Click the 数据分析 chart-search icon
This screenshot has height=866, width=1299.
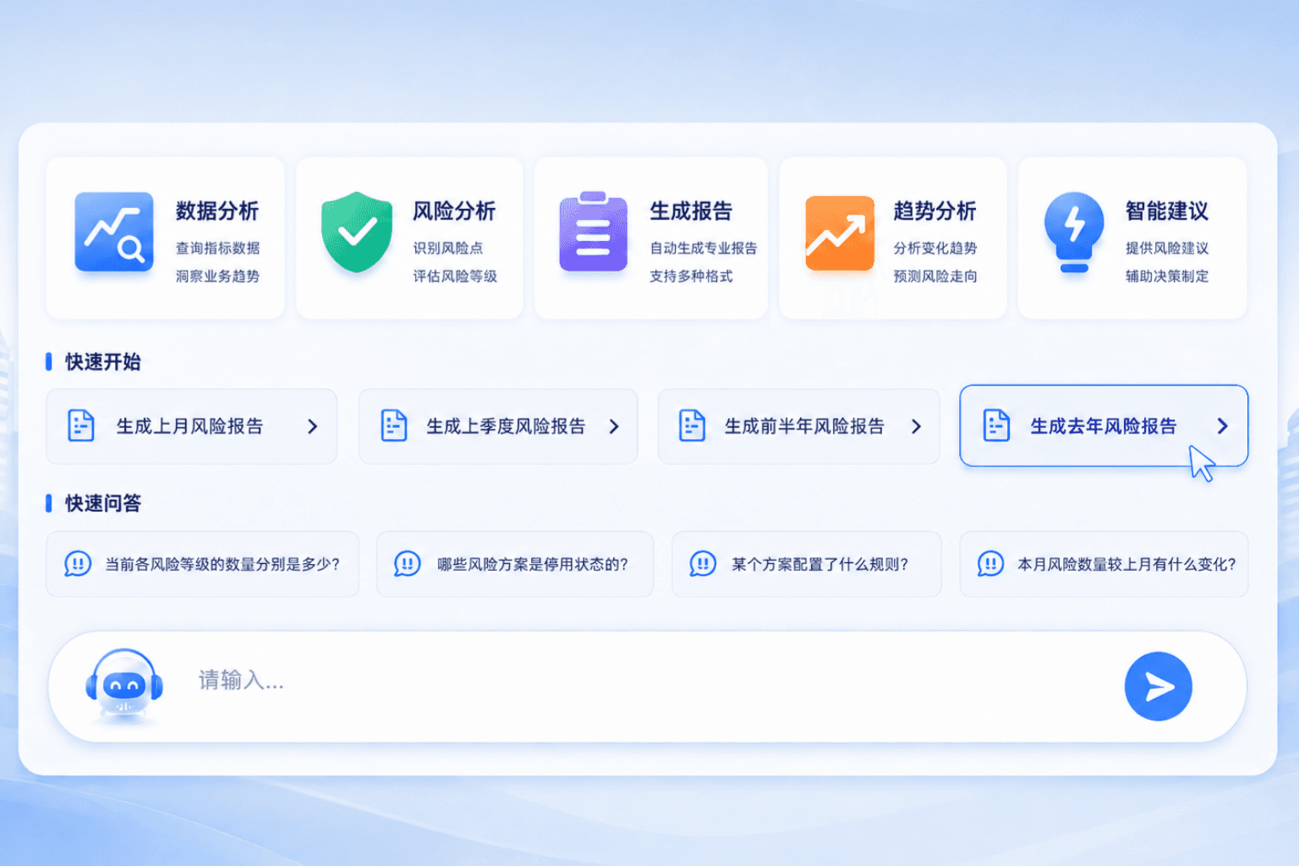click(114, 232)
